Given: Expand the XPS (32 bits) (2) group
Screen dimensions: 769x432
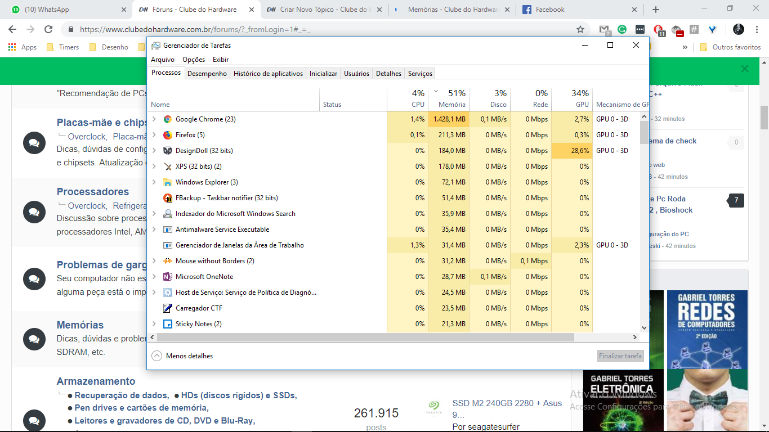Looking at the screenshot, I should pyautogui.click(x=154, y=166).
